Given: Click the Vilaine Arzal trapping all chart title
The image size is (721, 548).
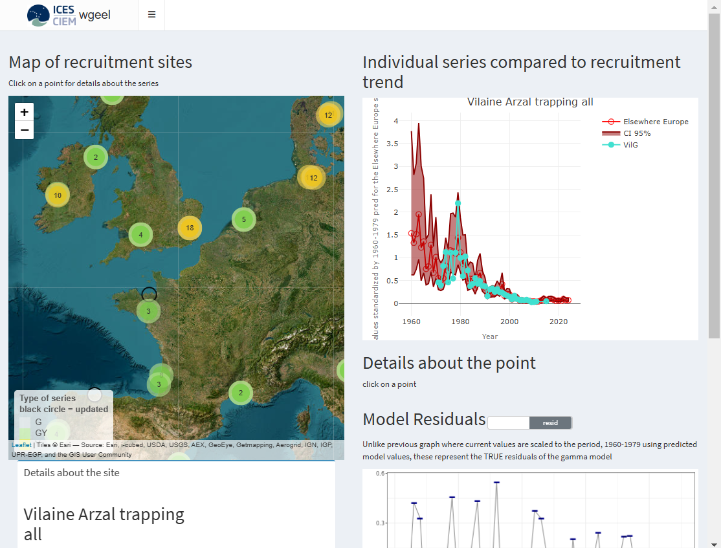Looking at the screenshot, I should 529,102.
